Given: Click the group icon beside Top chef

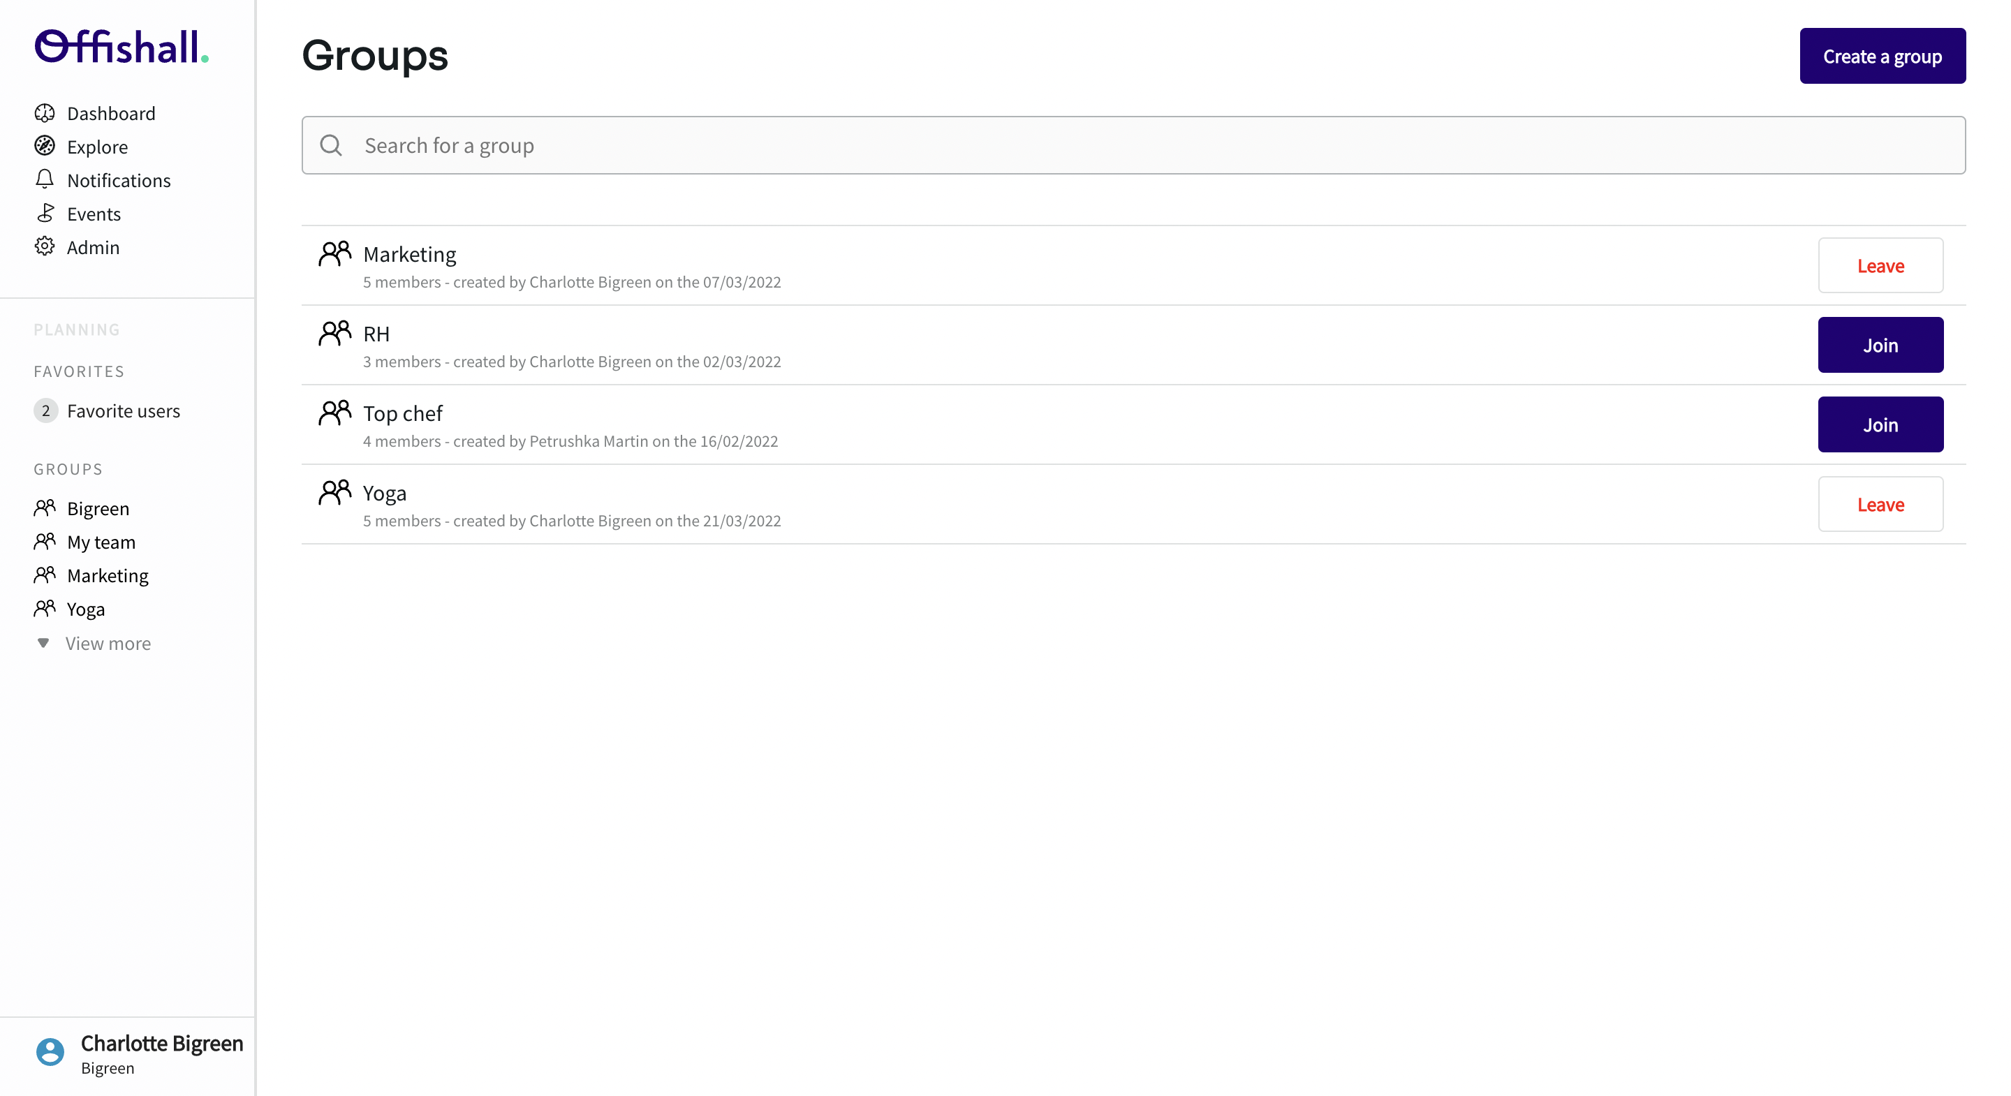Looking at the screenshot, I should point(335,413).
